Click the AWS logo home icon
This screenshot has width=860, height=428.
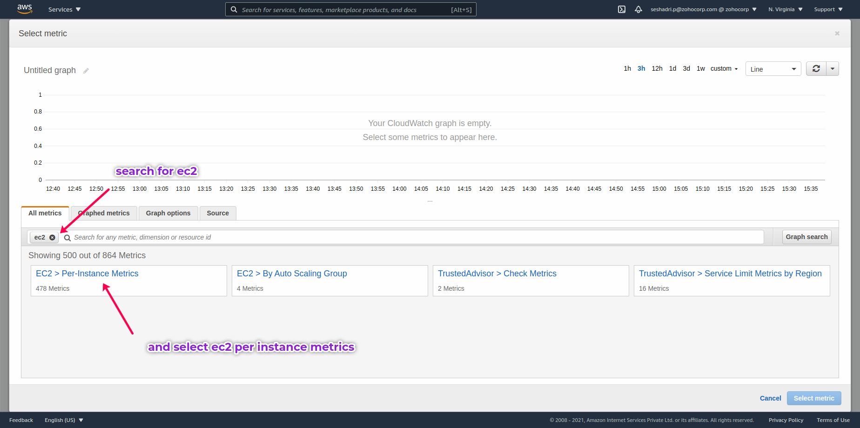25,9
